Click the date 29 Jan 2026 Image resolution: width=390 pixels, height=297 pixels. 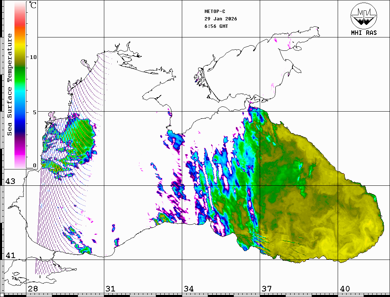click(x=221, y=19)
